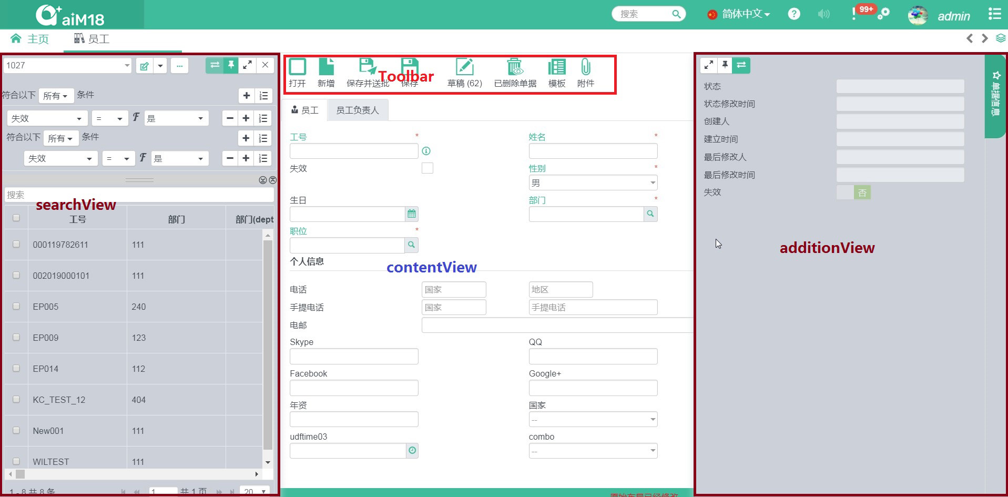
Task: Open 国家 dropdown in personal info
Action: click(593, 420)
